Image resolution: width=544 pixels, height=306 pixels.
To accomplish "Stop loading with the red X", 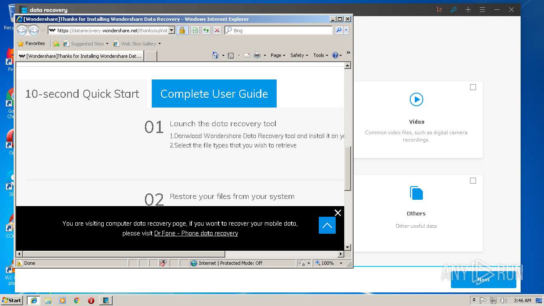I will (217, 30).
